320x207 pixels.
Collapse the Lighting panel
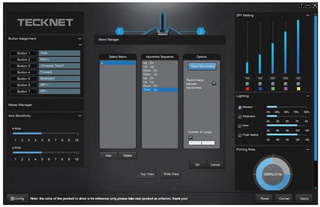coord(308,96)
